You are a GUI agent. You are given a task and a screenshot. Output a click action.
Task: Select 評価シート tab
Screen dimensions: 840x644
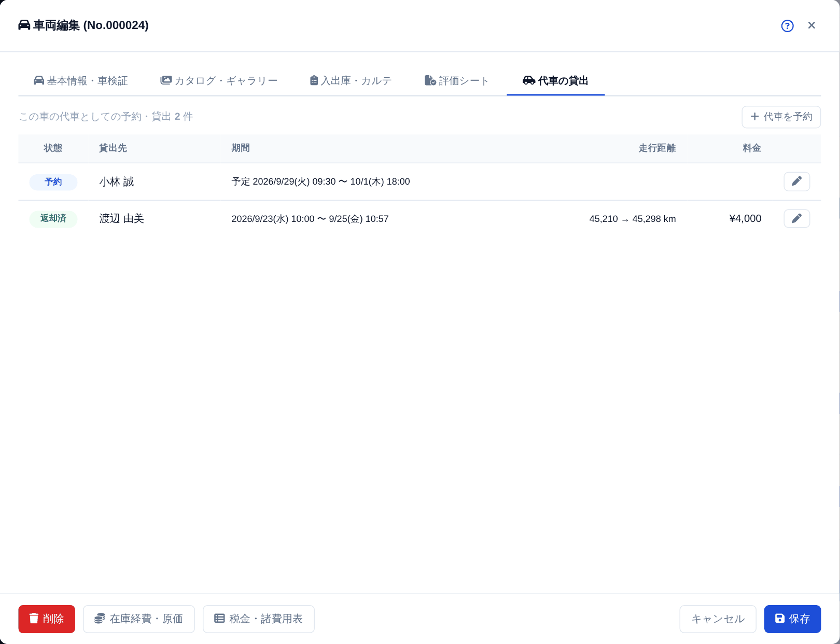[456, 80]
